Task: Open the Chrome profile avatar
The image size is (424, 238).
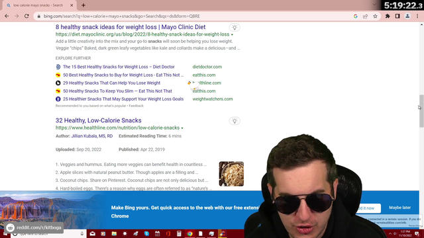Action: pyautogui.click(x=407, y=16)
